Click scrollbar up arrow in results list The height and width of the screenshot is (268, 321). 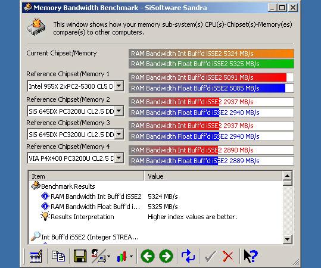tap(288, 176)
